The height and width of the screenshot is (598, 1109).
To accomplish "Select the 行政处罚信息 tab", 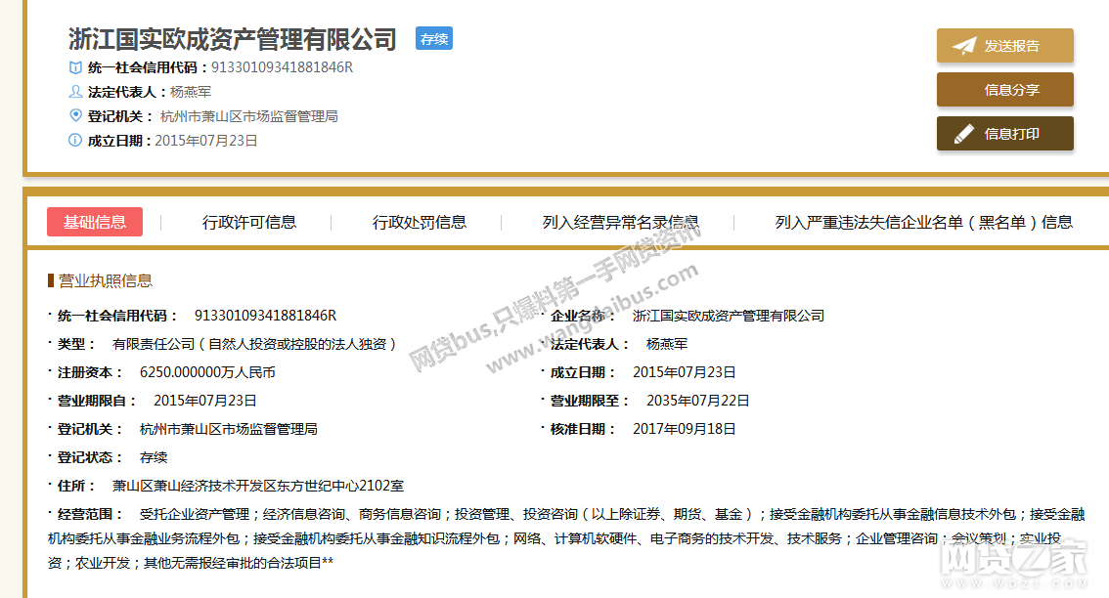I will tap(420, 222).
